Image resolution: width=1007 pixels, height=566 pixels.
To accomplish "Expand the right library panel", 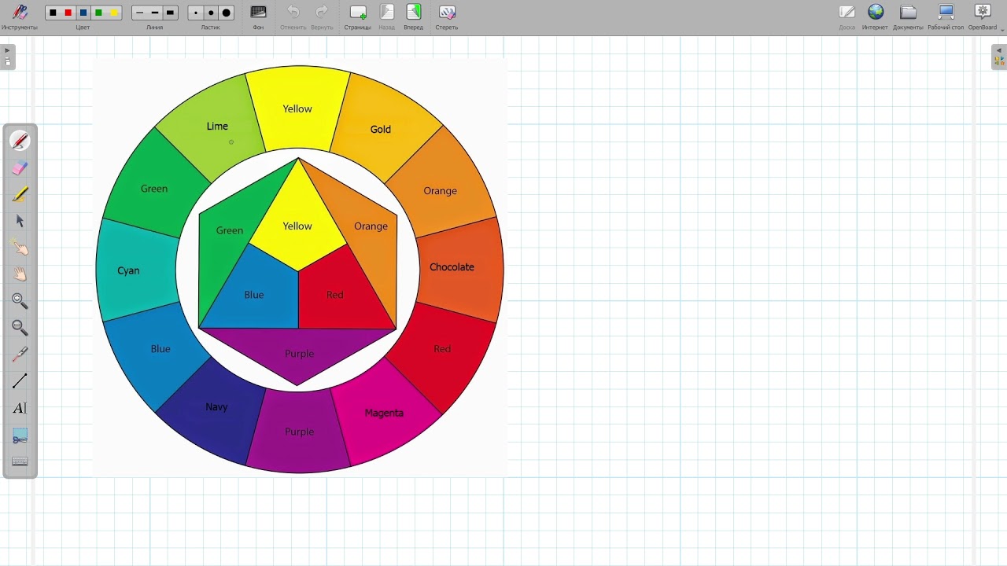I will point(999,57).
